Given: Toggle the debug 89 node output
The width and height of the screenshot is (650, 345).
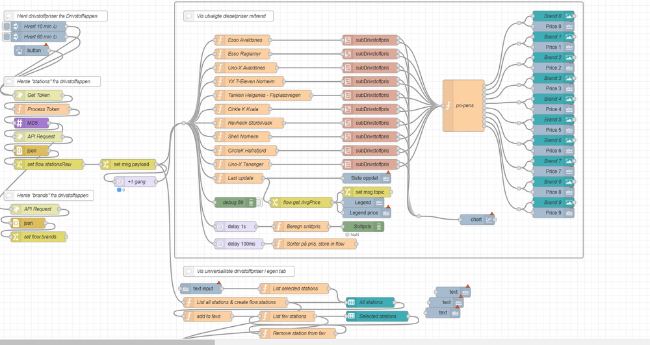Looking at the screenshot, I should (x=259, y=203).
